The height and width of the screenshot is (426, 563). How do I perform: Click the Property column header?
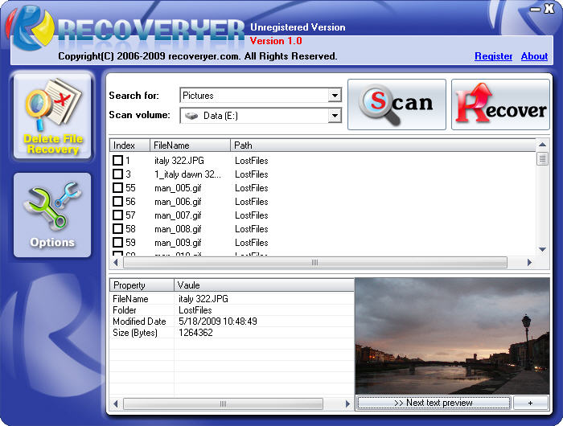pos(142,285)
